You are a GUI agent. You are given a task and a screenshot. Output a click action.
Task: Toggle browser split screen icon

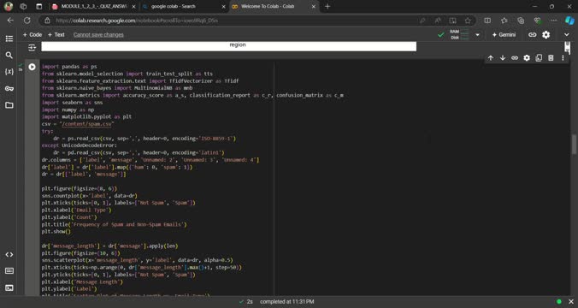pyautogui.click(x=487, y=21)
